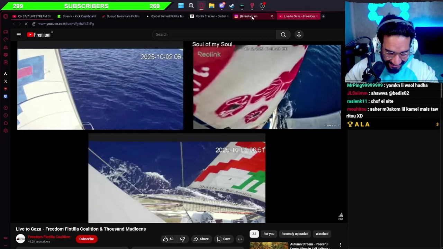
Task: Click username mouhitou in chat
Action: tap(356, 109)
